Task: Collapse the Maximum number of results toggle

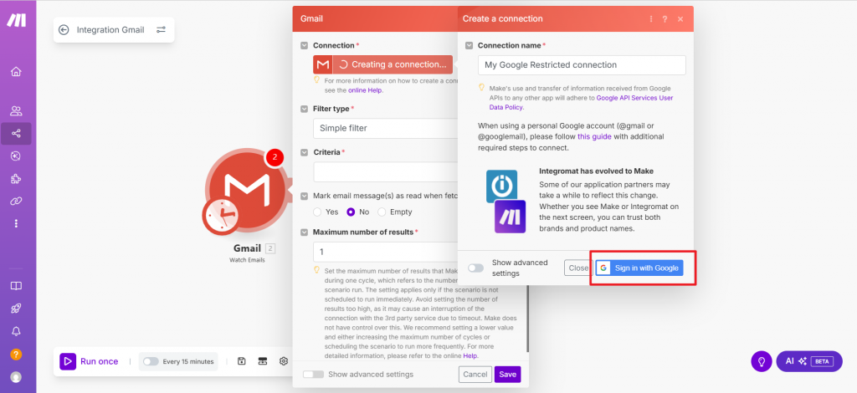Action: tap(304, 232)
